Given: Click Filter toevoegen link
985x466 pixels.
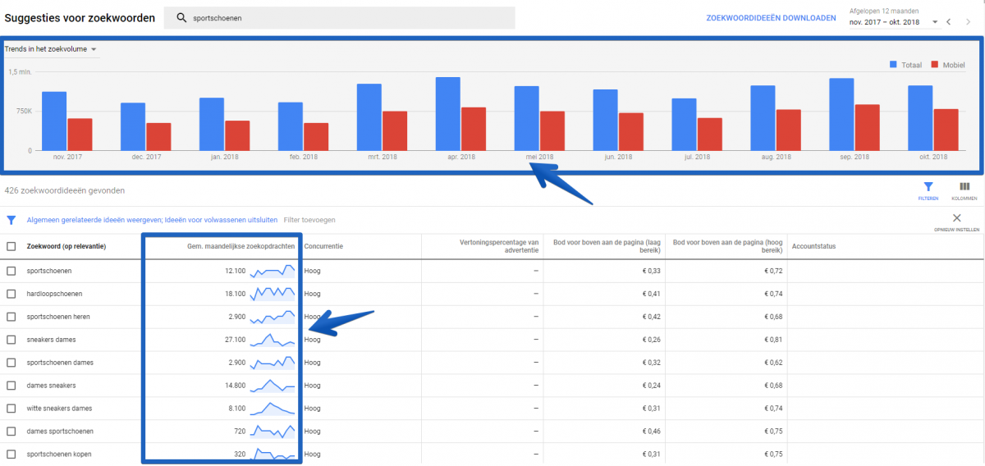Looking at the screenshot, I should (309, 220).
